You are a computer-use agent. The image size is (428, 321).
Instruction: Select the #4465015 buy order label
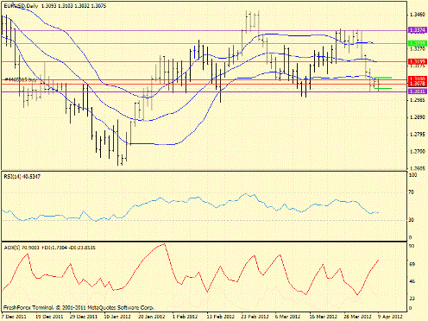(x=21, y=80)
